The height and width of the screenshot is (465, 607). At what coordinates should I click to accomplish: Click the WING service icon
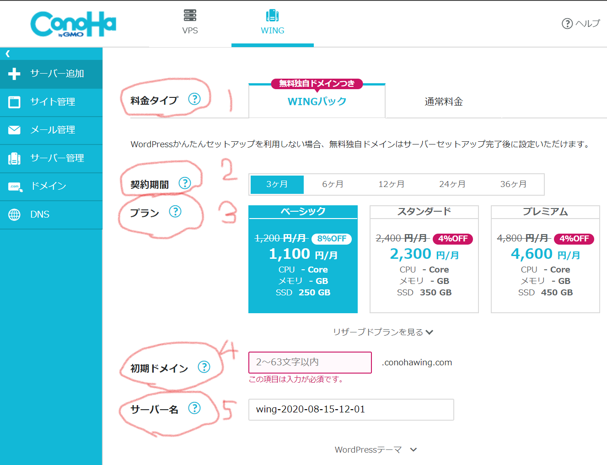(x=272, y=15)
